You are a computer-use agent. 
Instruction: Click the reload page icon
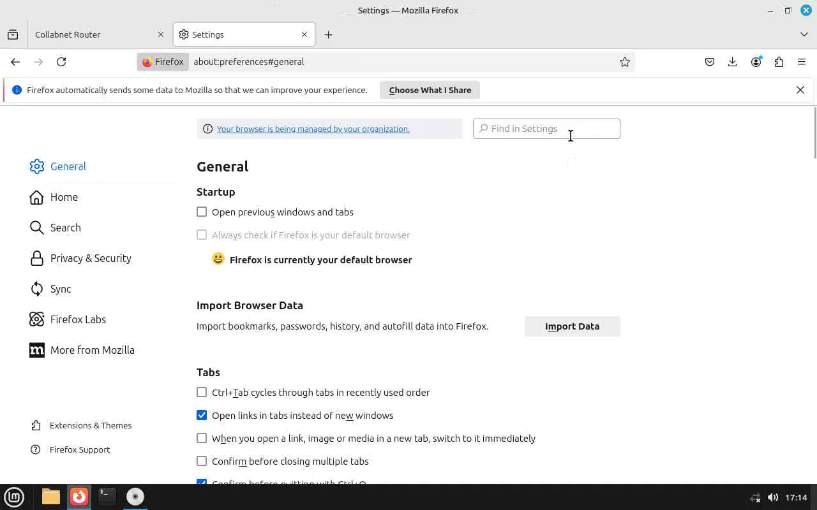(x=61, y=62)
